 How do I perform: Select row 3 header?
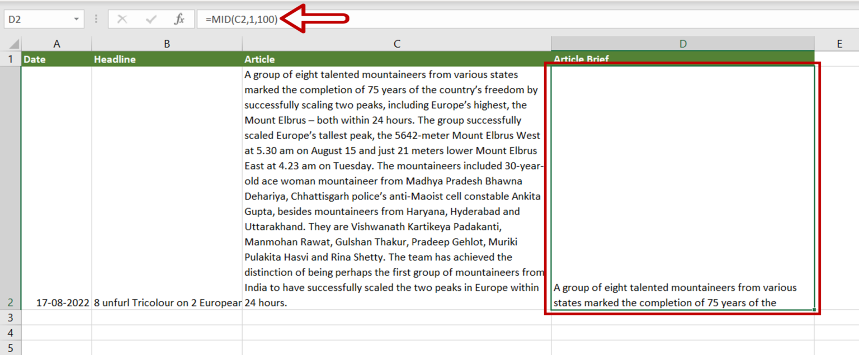[10, 318]
